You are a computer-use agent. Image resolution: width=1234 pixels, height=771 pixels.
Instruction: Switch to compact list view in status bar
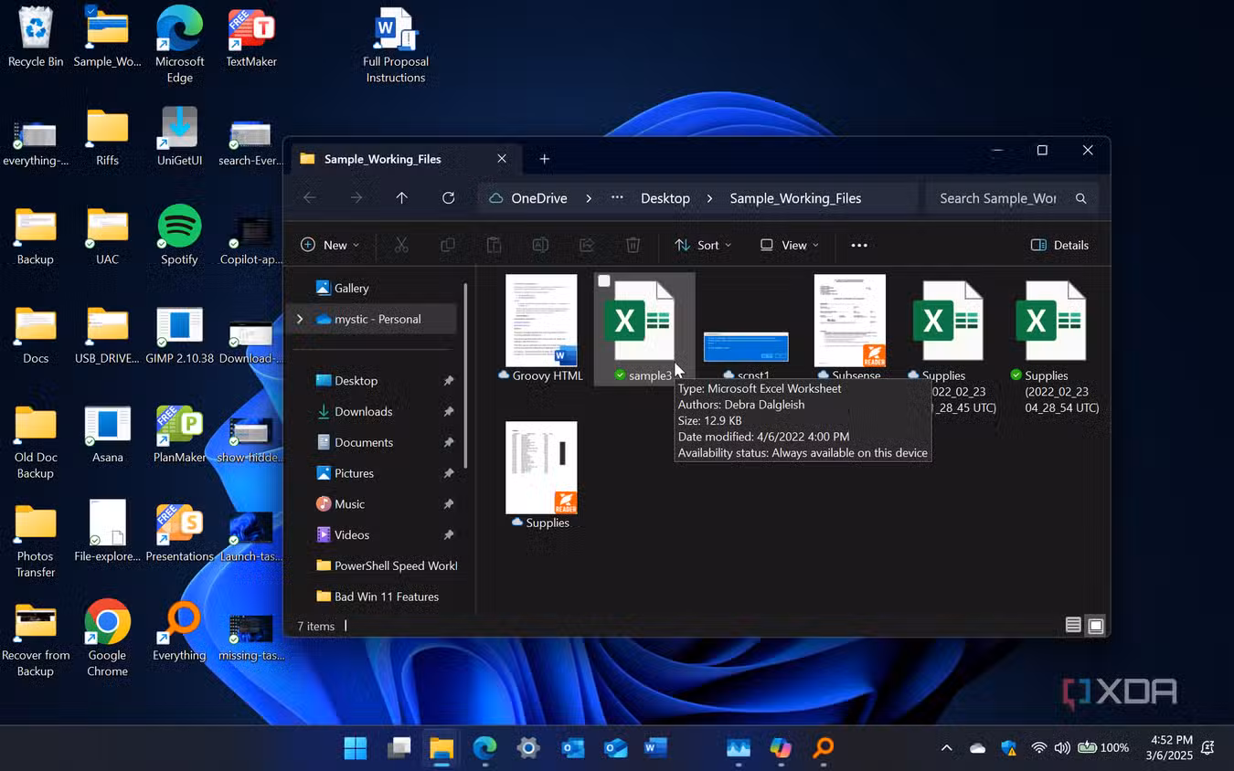[1072, 626]
